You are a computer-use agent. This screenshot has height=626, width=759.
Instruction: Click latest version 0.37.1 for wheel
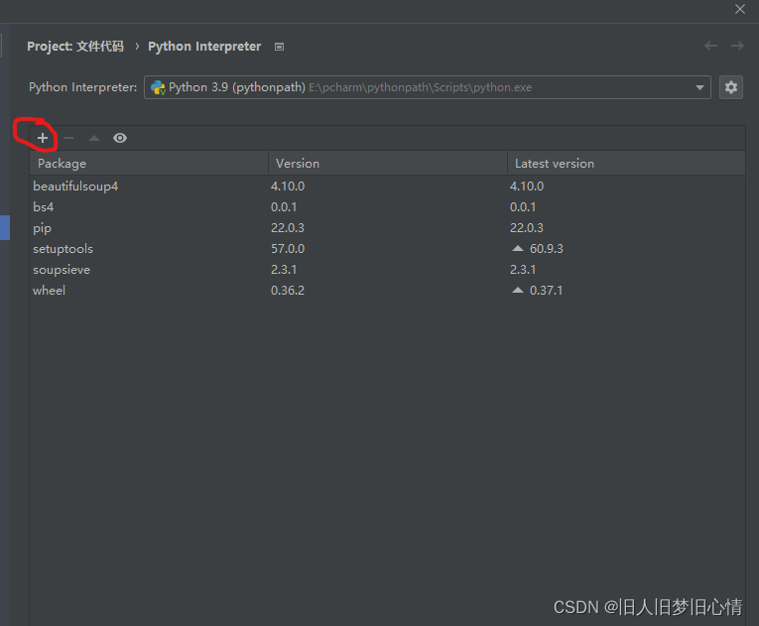click(x=546, y=291)
